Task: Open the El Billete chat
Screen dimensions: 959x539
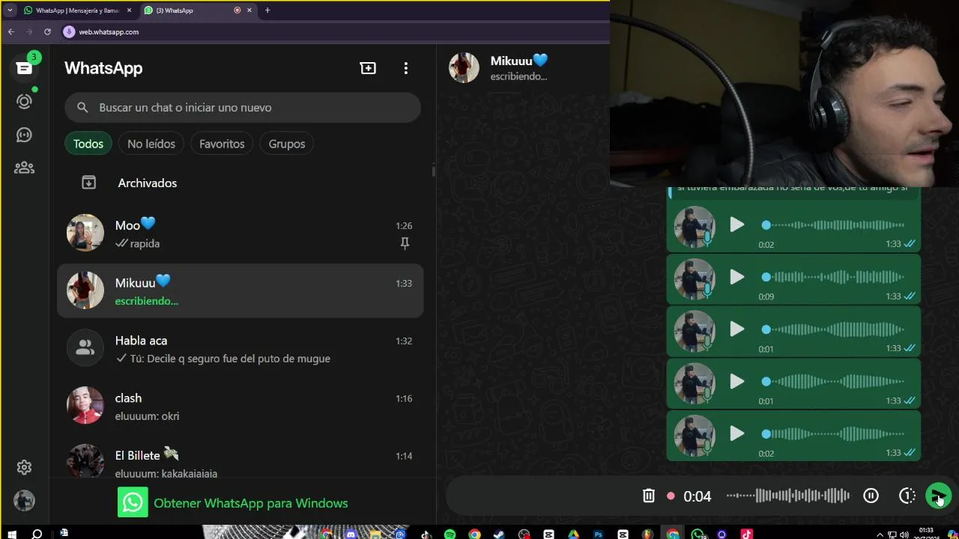Action: click(x=240, y=458)
